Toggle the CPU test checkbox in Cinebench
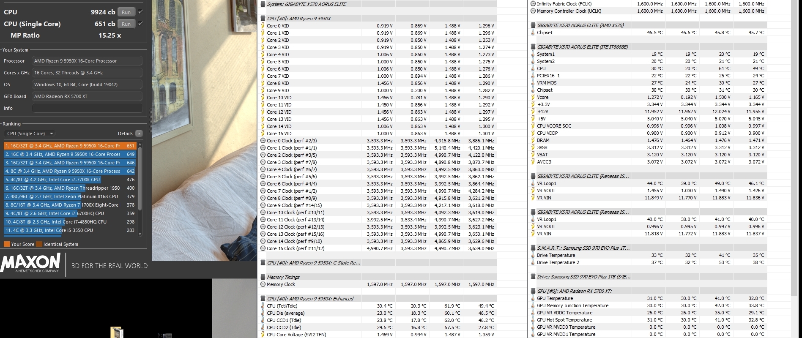The height and width of the screenshot is (338, 802). click(141, 12)
